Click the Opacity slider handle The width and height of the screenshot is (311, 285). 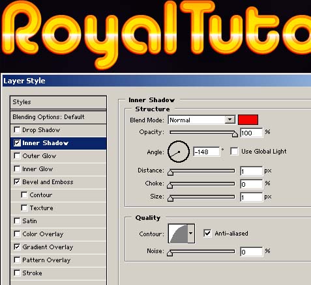coord(235,134)
